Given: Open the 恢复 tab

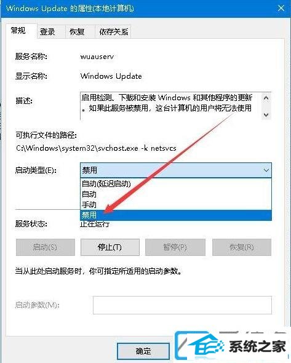Looking at the screenshot, I should click(77, 32).
